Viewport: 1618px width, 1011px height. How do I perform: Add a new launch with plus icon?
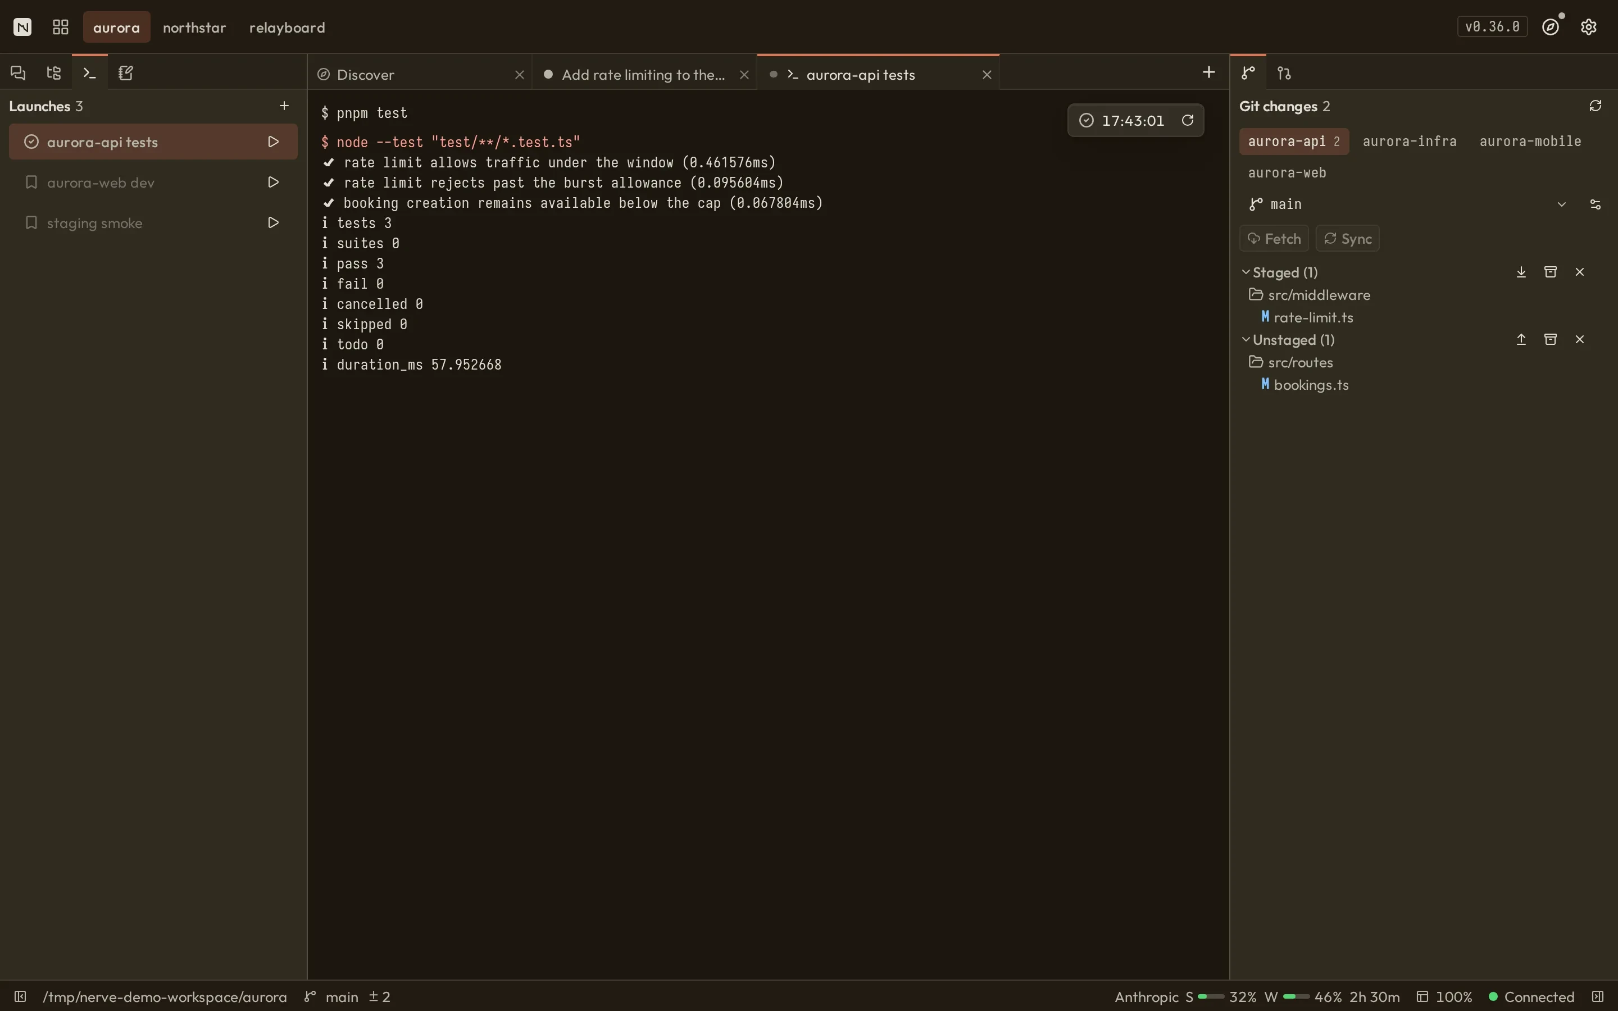(284, 106)
